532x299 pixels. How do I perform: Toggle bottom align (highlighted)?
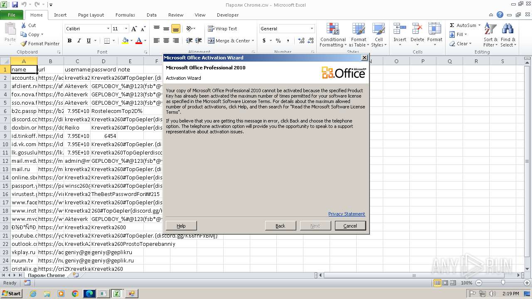(x=176, y=29)
